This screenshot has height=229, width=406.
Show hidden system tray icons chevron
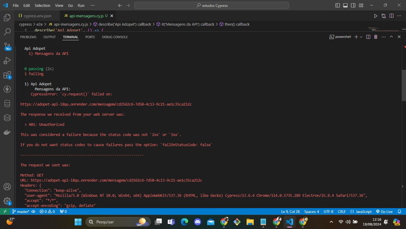[x=331, y=222]
